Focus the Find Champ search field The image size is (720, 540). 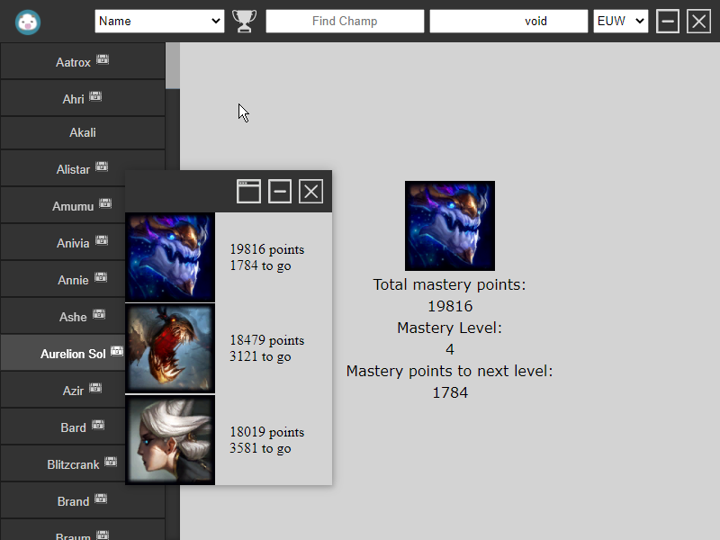point(345,21)
